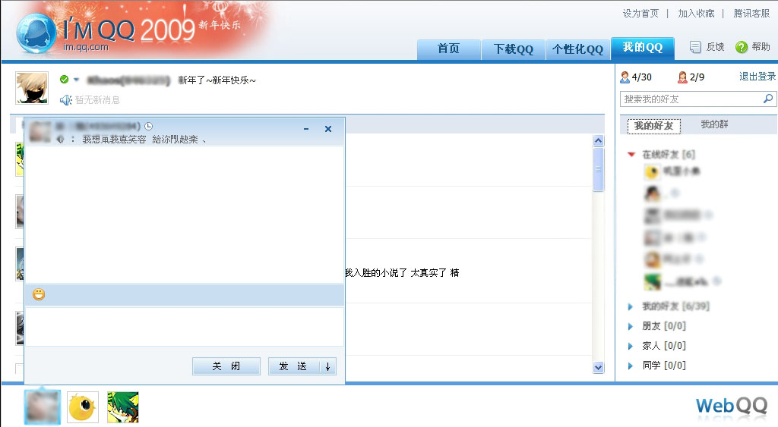The width and height of the screenshot is (778, 427).
Task: Open the feedback page icon
Action: point(695,47)
